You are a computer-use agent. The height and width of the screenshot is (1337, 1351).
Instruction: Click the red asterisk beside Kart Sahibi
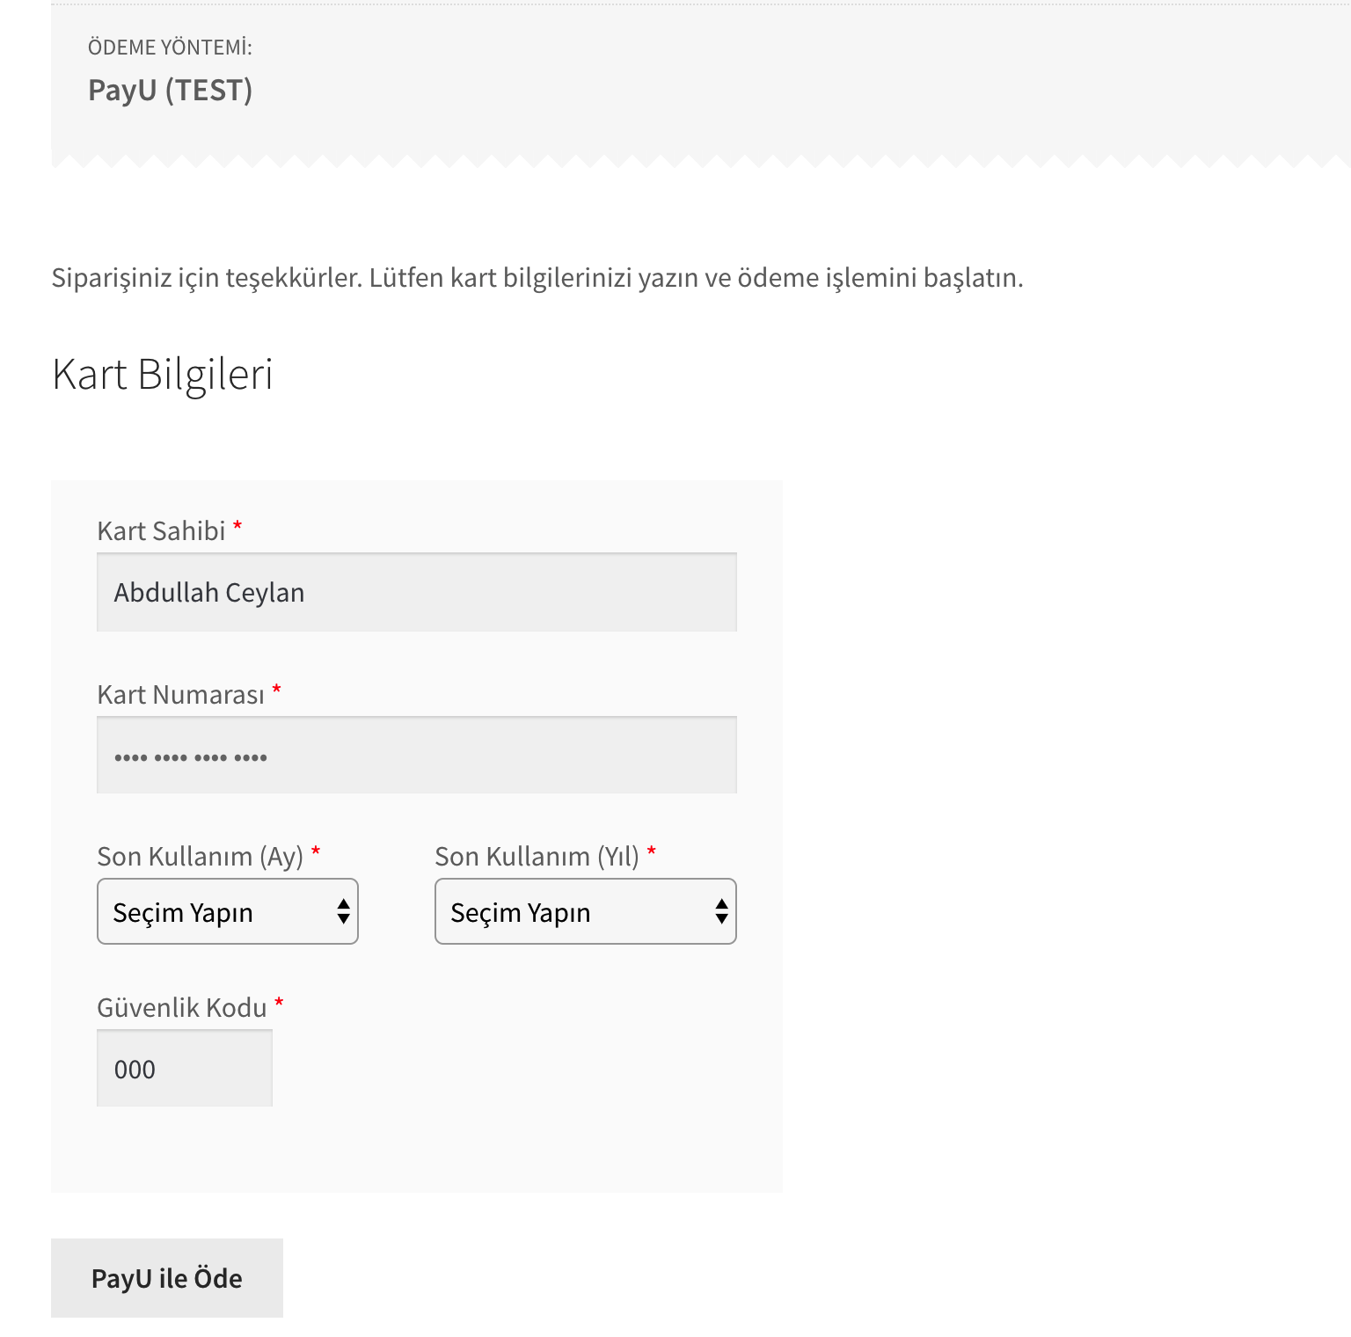click(x=237, y=526)
